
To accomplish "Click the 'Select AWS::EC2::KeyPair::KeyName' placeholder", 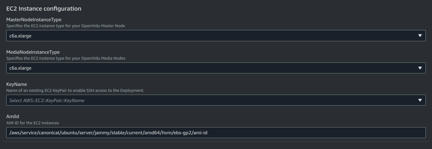I will click(x=47, y=100).
